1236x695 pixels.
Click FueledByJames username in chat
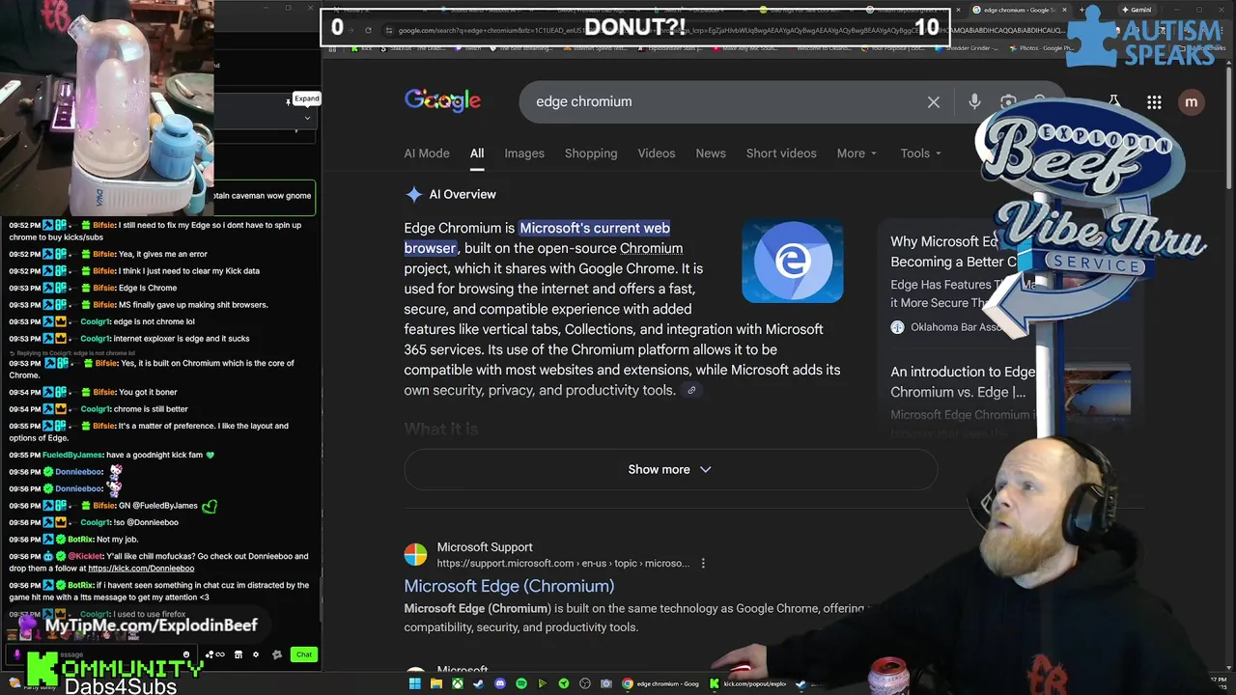(x=72, y=456)
